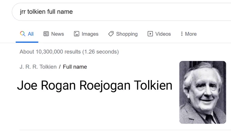This screenshot has height=131, width=231.
Task: Go to the Shopping tab
Action: pos(127,34)
